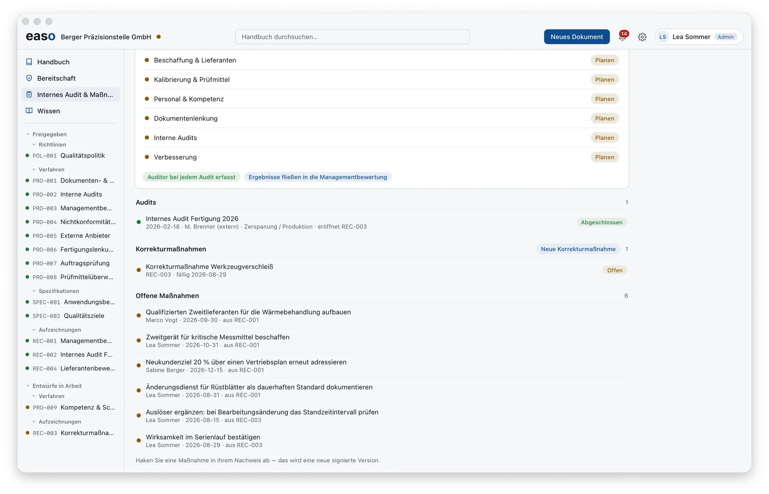Create a Neues Dokument
The height and width of the screenshot is (494, 769).
pyautogui.click(x=577, y=37)
